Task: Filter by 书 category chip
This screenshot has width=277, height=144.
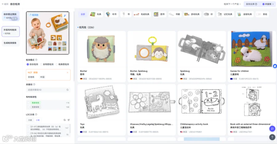Action: coord(126,14)
